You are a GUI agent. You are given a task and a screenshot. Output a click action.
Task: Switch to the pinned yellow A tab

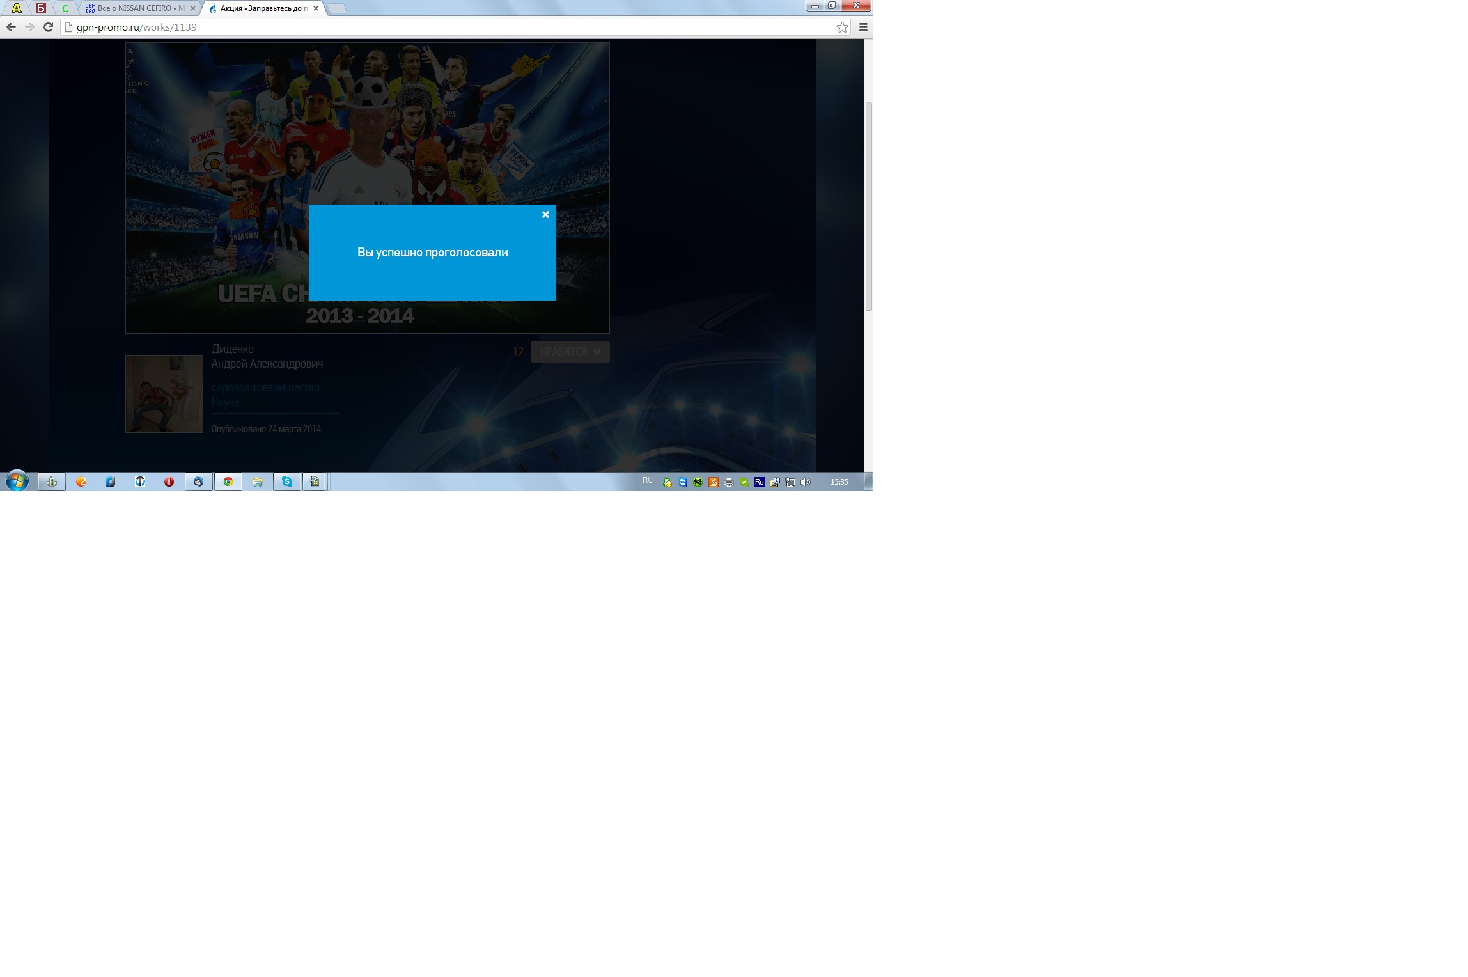[x=17, y=8]
